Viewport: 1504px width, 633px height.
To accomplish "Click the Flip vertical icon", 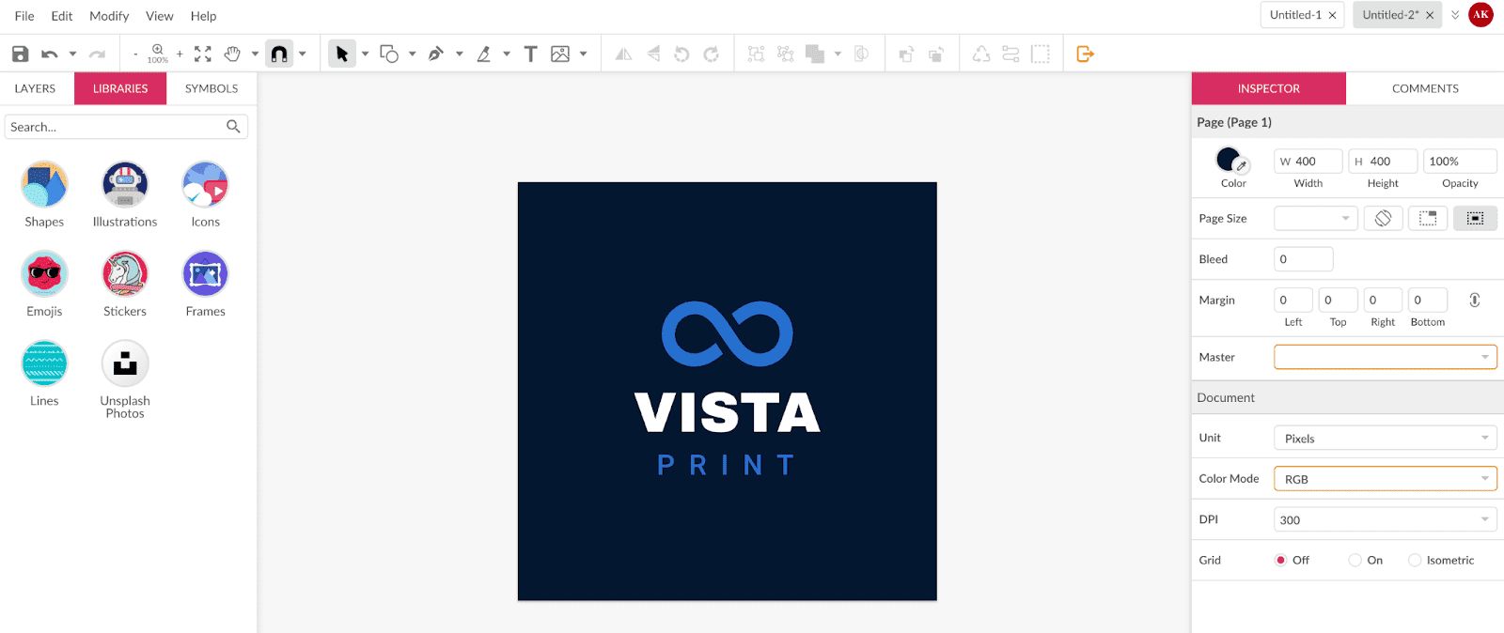I will pyautogui.click(x=653, y=54).
